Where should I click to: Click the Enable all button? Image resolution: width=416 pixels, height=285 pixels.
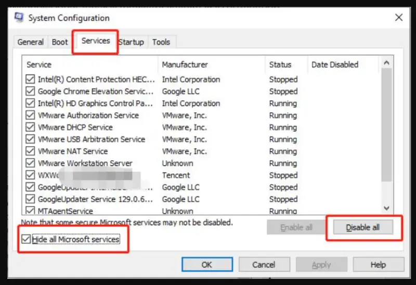tap(296, 227)
